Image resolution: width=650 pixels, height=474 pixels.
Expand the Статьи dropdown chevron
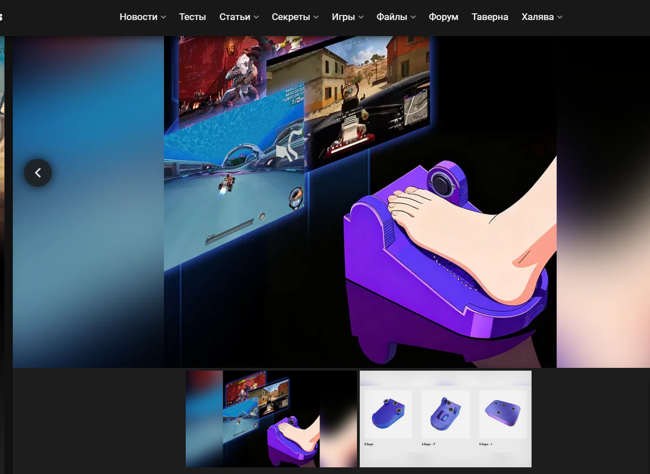256,17
